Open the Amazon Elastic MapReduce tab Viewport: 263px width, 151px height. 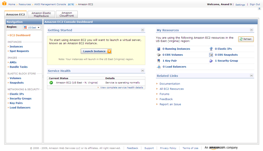click(x=41, y=14)
